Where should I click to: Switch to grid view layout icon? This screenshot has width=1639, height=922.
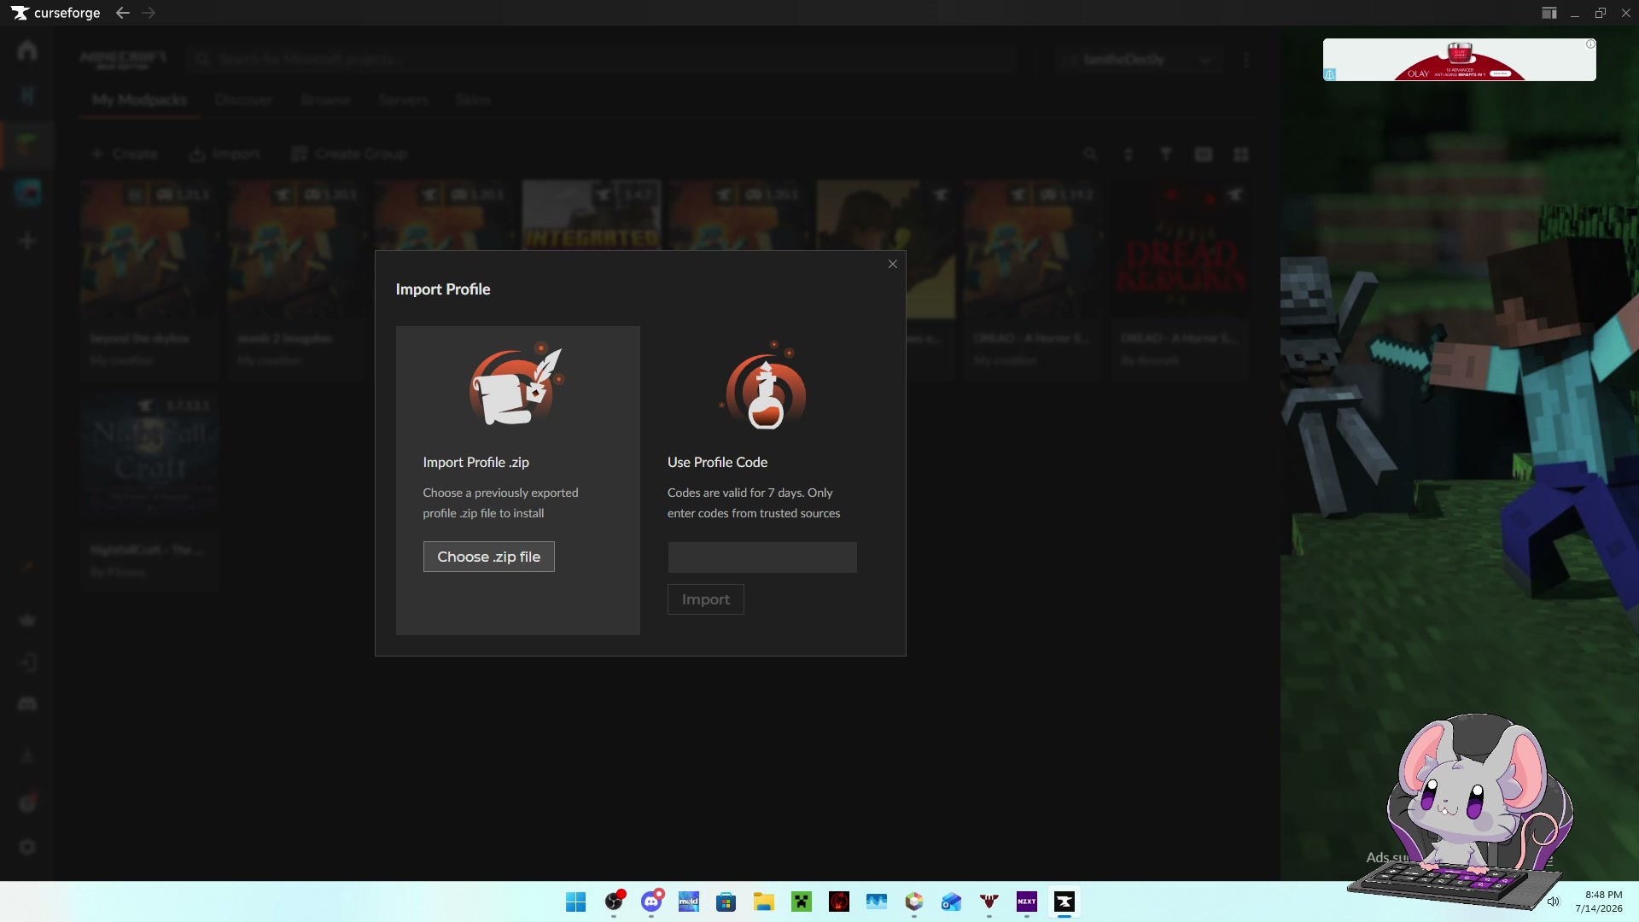[x=1241, y=155]
